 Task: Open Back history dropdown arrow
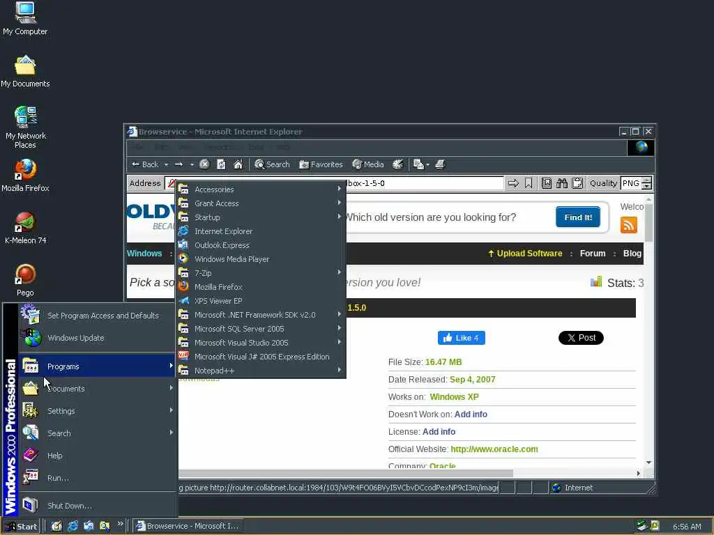[x=166, y=164]
